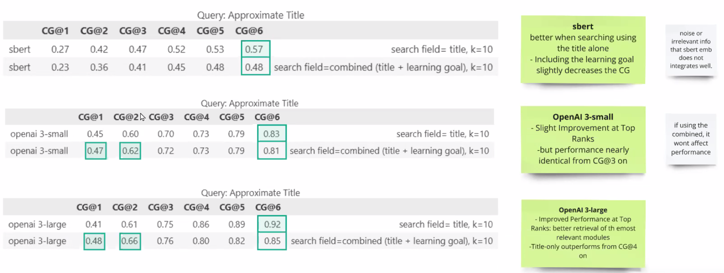Click the 0.70 value in the openai 3-small table
724x273 pixels.
point(166,134)
